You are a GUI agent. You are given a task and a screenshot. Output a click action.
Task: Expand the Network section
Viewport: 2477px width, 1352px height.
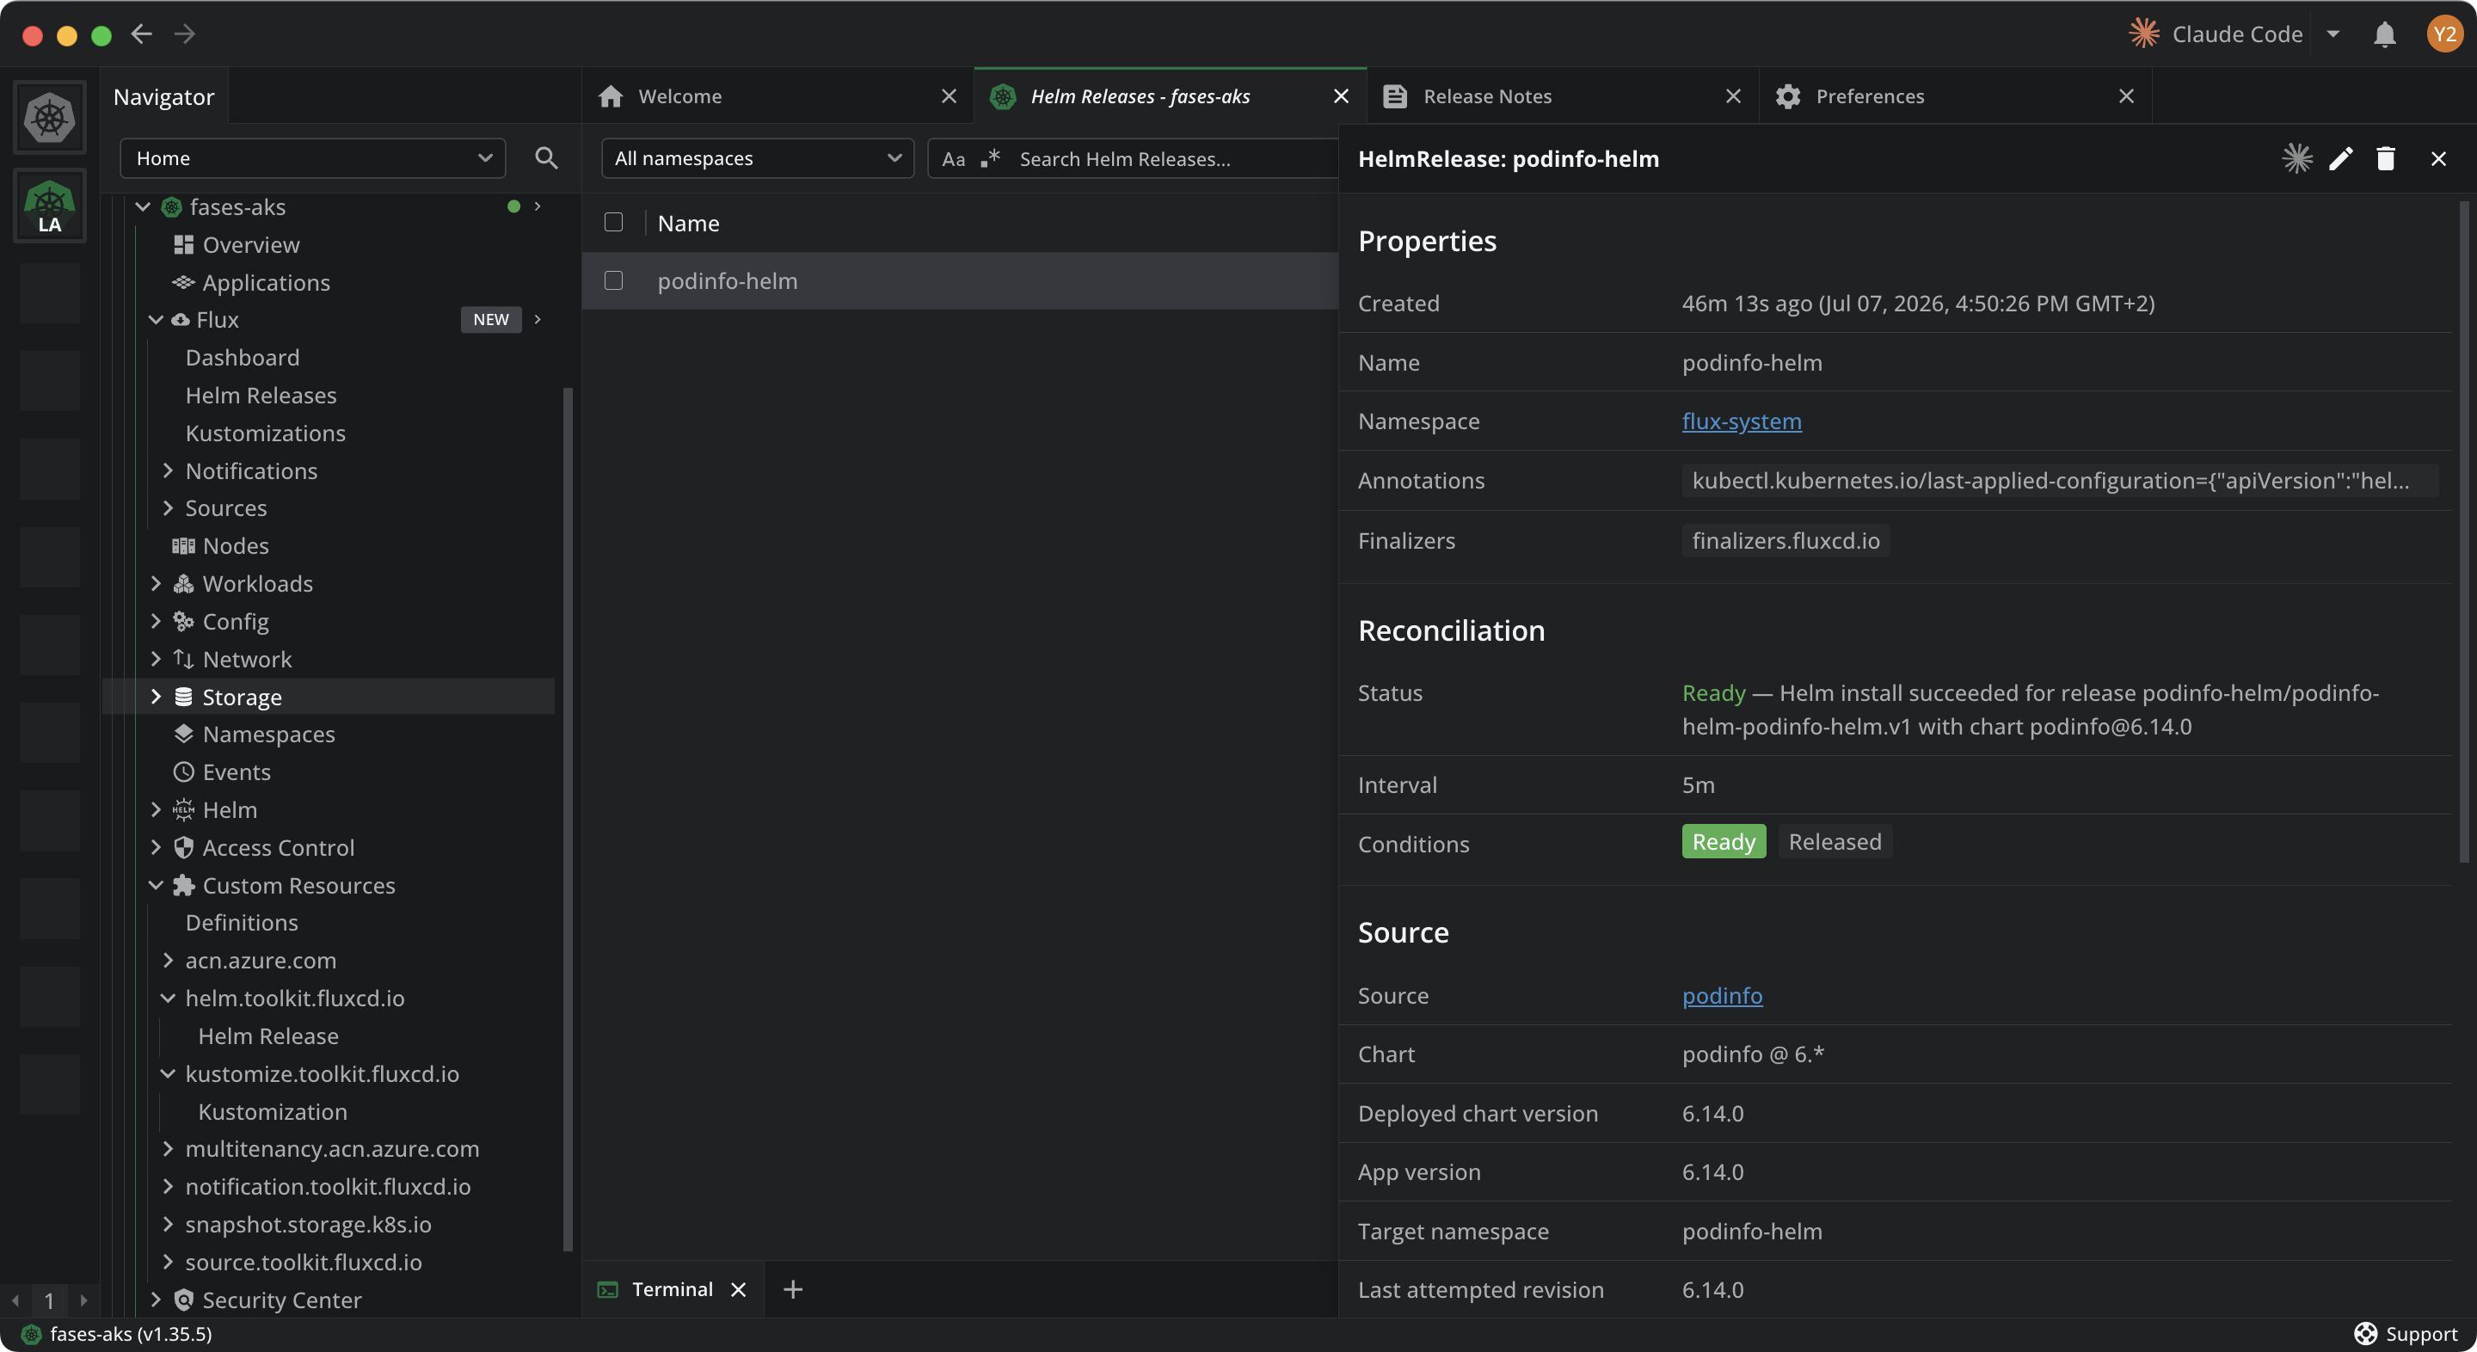point(155,660)
